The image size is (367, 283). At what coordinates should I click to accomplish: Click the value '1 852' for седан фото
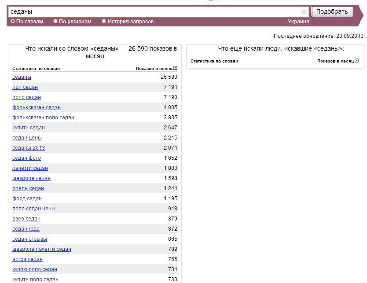[171, 158]
